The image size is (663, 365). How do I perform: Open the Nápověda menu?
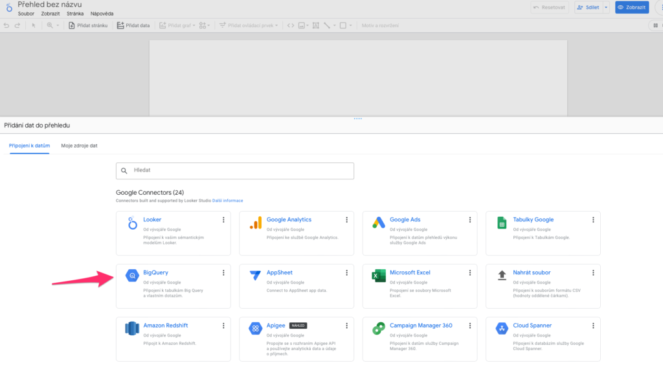tap(102, 13)
